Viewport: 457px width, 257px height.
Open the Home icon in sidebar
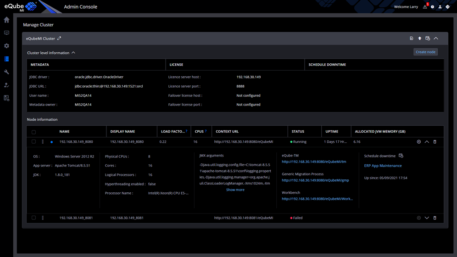[x=6, y=20]
